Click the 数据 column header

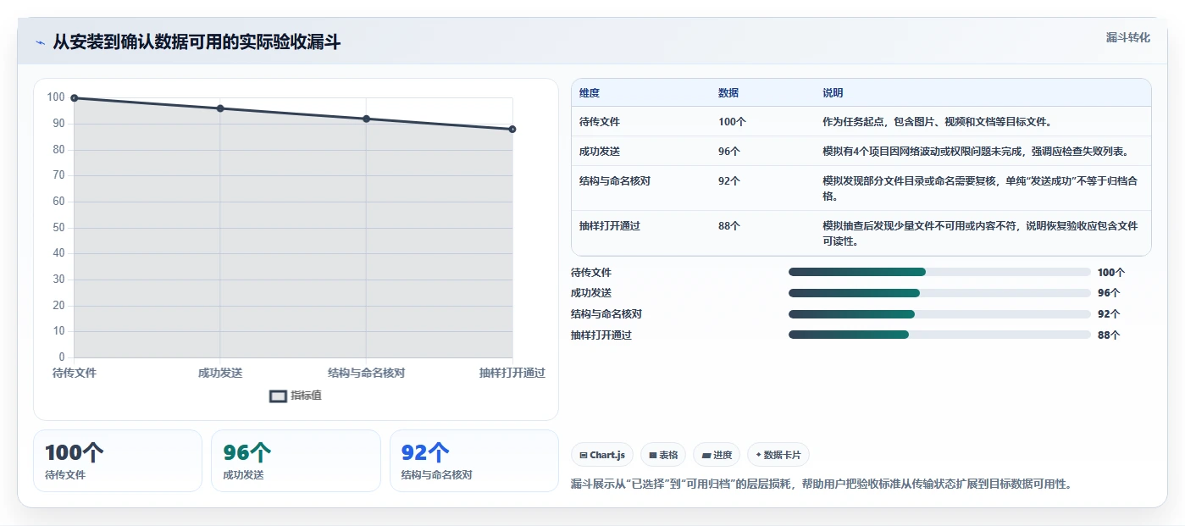tap(728, 93)
